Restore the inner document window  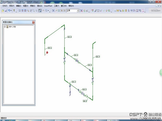click(158, 6)
